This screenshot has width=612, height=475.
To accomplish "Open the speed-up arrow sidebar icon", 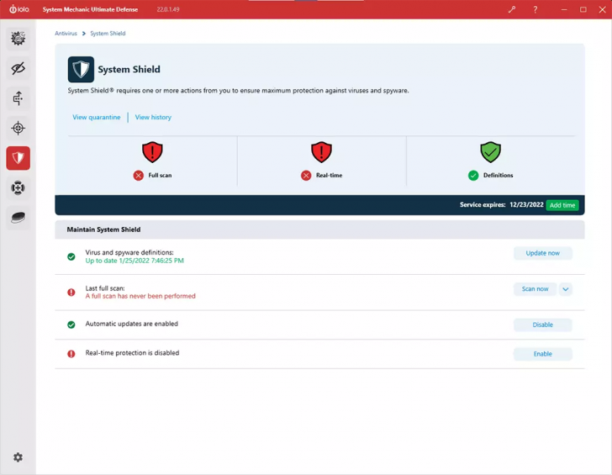I will pyautogui.click(x=18, y=98).
